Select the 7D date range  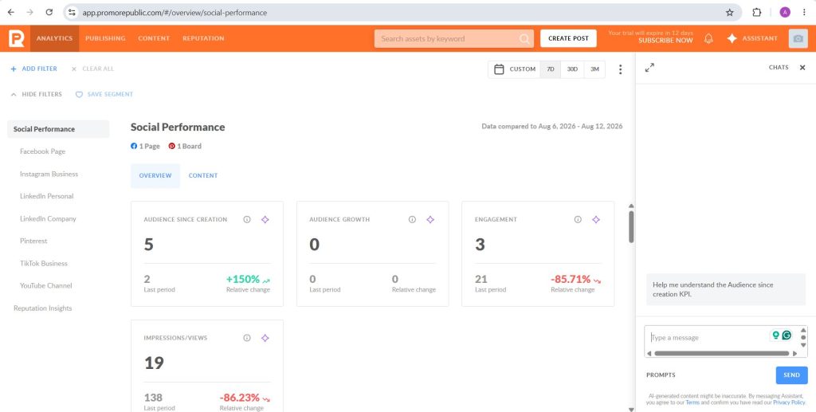551,69
